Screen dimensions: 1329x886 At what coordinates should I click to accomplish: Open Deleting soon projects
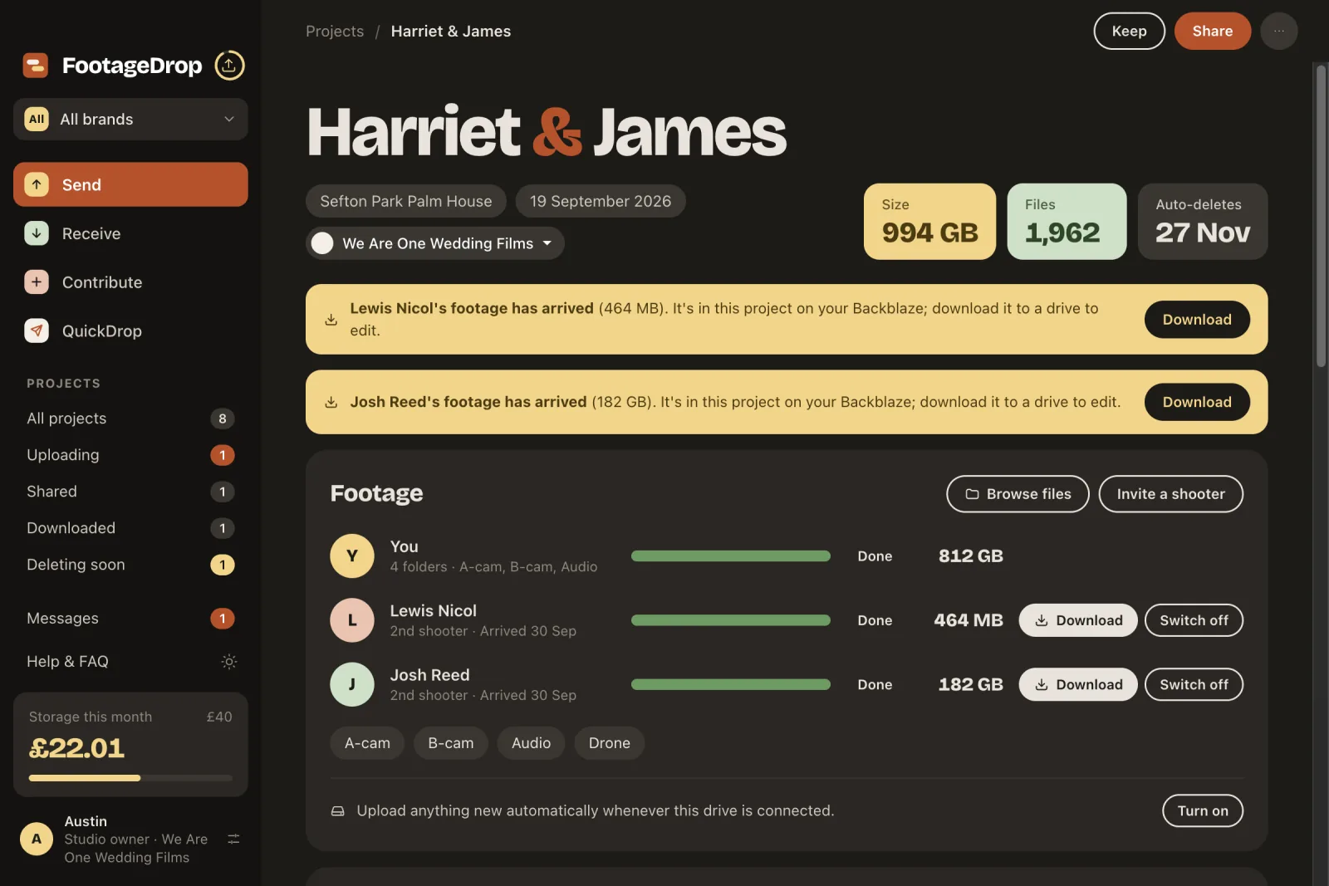130,565
